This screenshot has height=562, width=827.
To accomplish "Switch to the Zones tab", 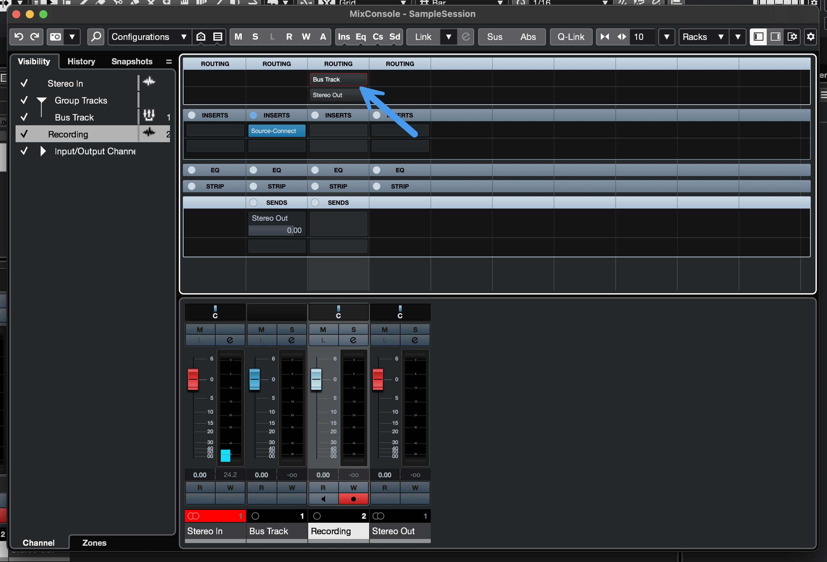I will click(94, 542).
